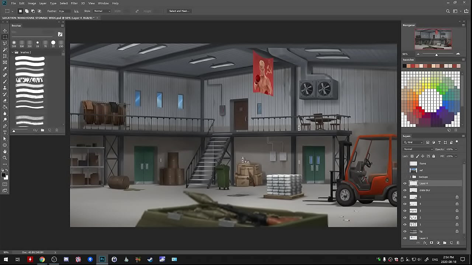Screen dimensions: 472x265
Task: Open Steam from the Windows taskbar
Action: (150, 259)
